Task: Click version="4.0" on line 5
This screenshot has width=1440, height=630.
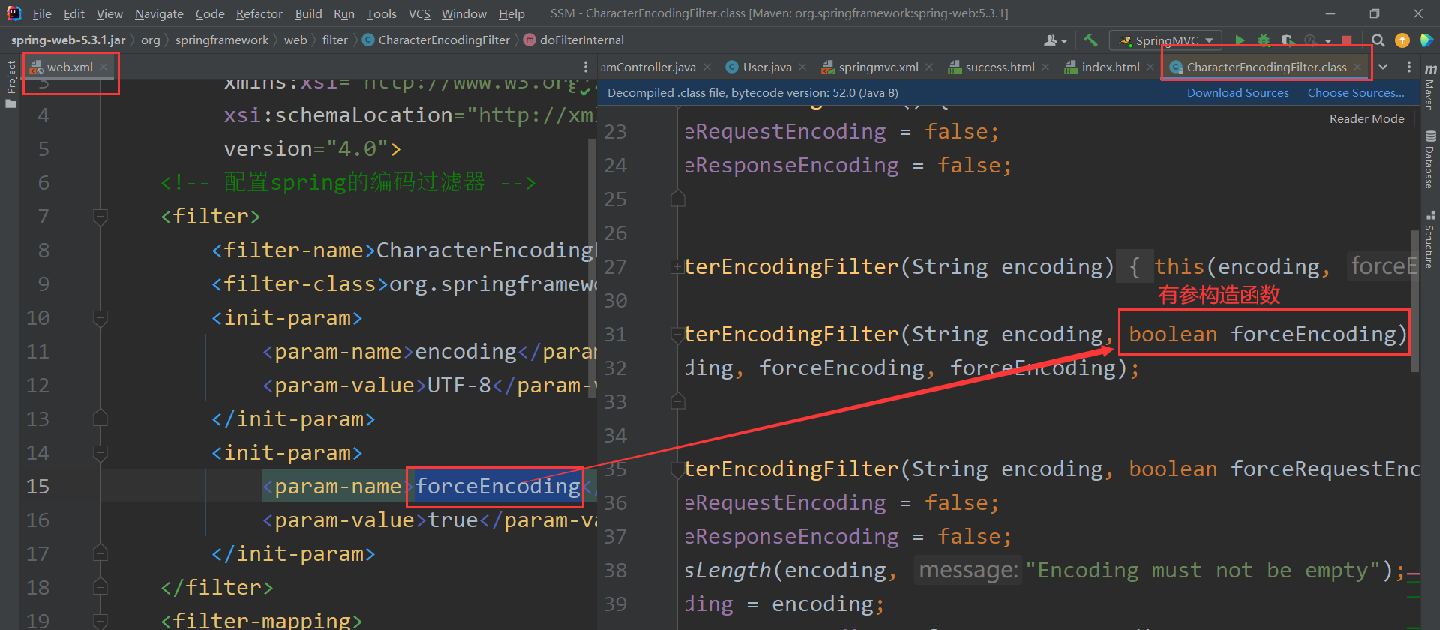Action: pos(305,149)
